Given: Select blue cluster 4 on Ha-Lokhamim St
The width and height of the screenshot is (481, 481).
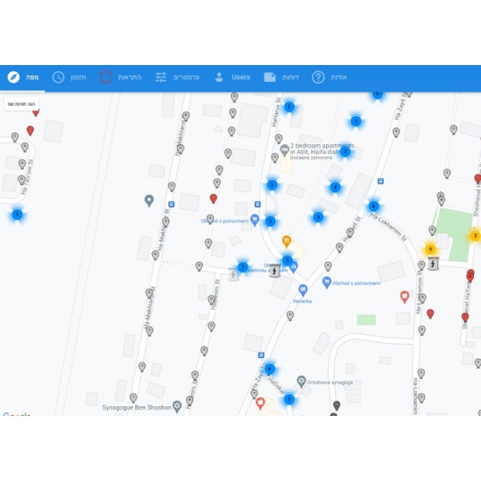Looking at the screenshot, I should [373, 206].
